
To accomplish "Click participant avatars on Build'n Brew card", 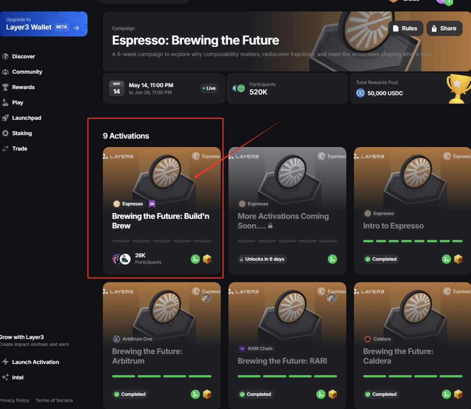I will coord(121,259).
